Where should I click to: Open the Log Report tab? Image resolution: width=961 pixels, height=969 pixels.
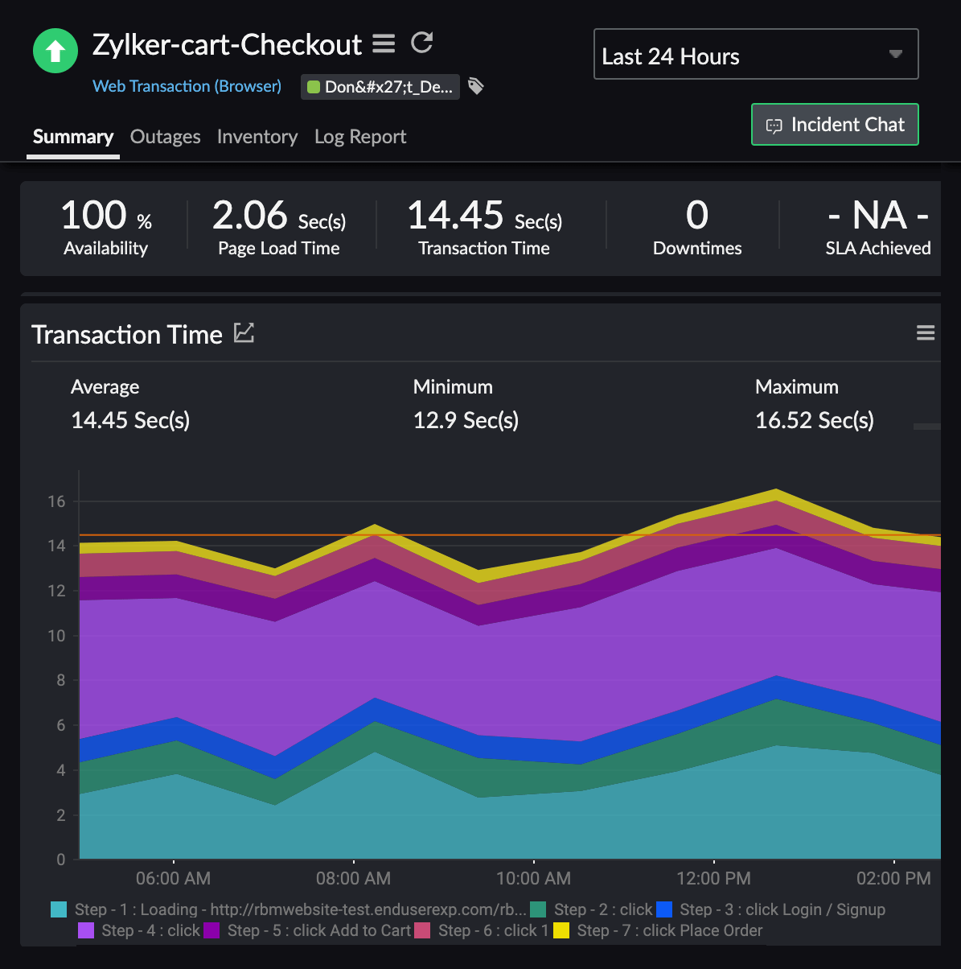click(359, 137)
